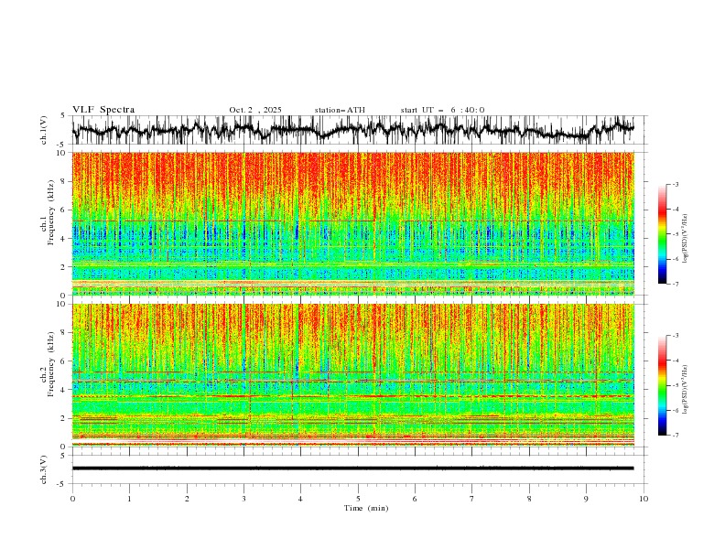This screenshot has width=725, height=560.
Task: Click time axis tick label "1"
Action: click(x=129, y=499)
